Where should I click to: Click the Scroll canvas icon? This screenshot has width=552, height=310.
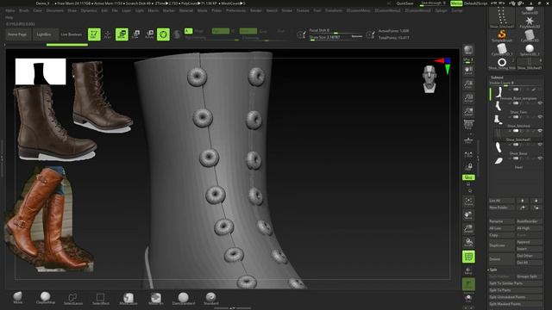(x=468, y=71)
